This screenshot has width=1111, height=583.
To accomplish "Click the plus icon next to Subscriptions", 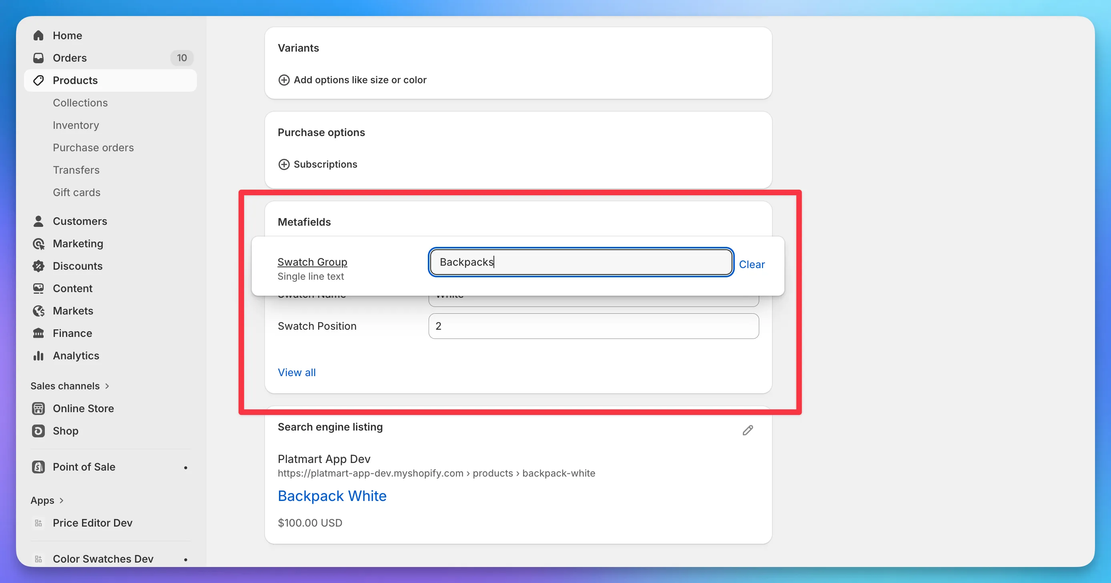I will [284, 165].
